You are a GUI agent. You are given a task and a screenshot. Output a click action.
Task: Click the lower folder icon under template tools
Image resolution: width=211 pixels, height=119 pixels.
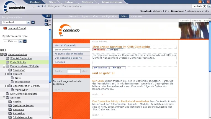(46, 24)
